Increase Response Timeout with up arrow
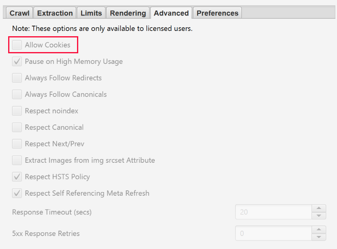The image size is (337, 249). click(x=319, y=208)
